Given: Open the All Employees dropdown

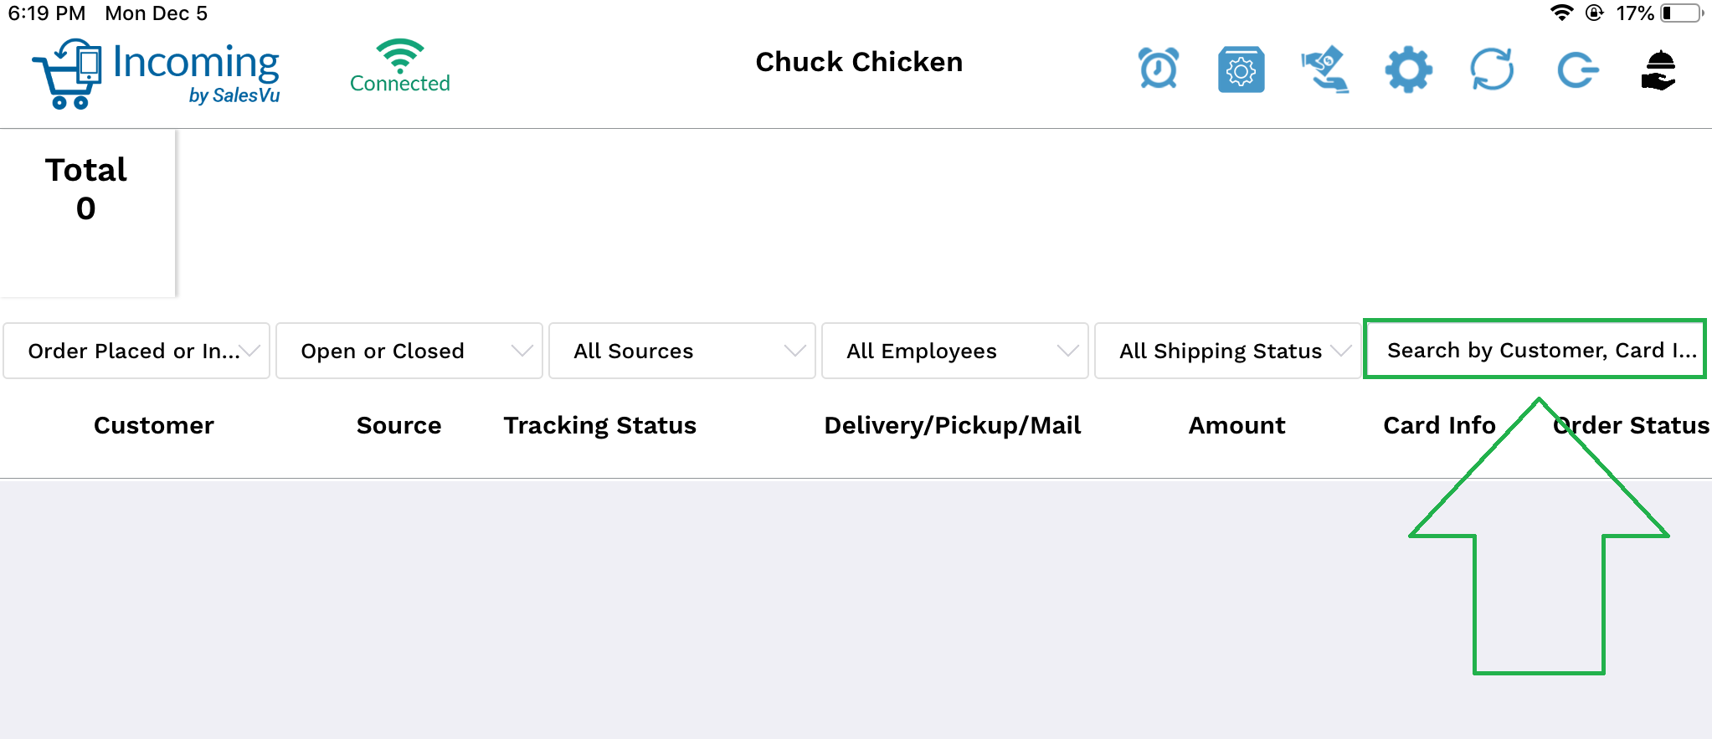Looking at the screenshot, I should coord(955,351).
